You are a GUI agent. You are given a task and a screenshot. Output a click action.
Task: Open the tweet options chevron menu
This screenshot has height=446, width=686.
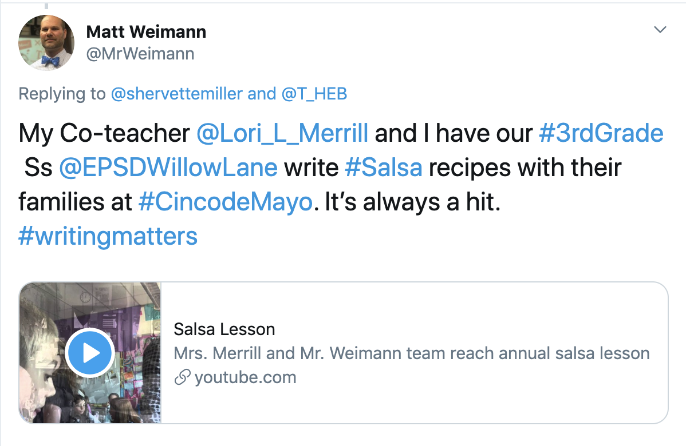pyautogui.click(x=660, y=29)
